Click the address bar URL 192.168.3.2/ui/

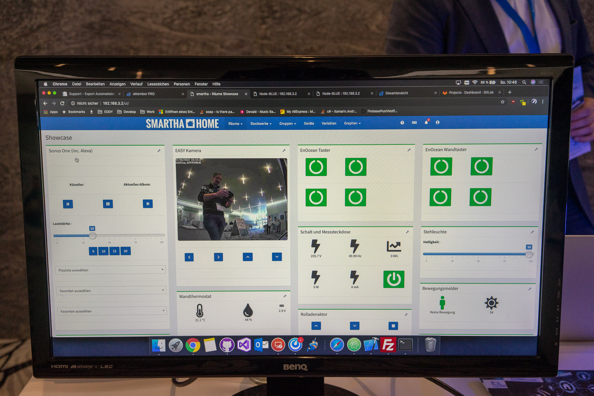116,103
